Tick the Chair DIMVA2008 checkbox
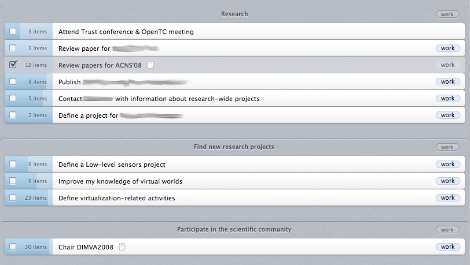The height and width of the screenshot is (265, 470). tap(13, 247)
